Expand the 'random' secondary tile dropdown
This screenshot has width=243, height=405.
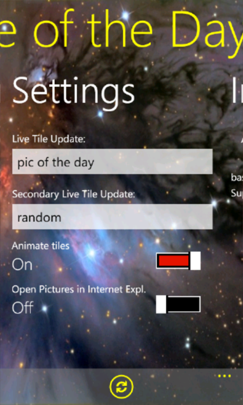112,217
